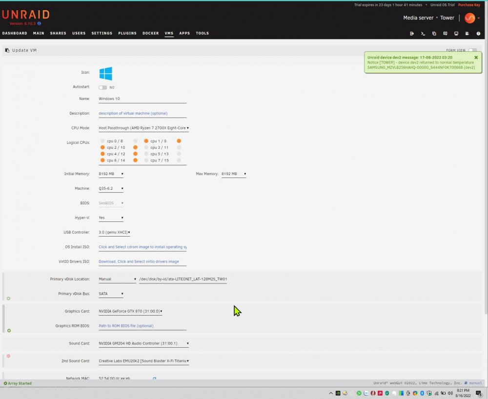Open the orange user avatar menu
Image resolution: width=488 pixels, height=399 pixels.
coord(469,18)
